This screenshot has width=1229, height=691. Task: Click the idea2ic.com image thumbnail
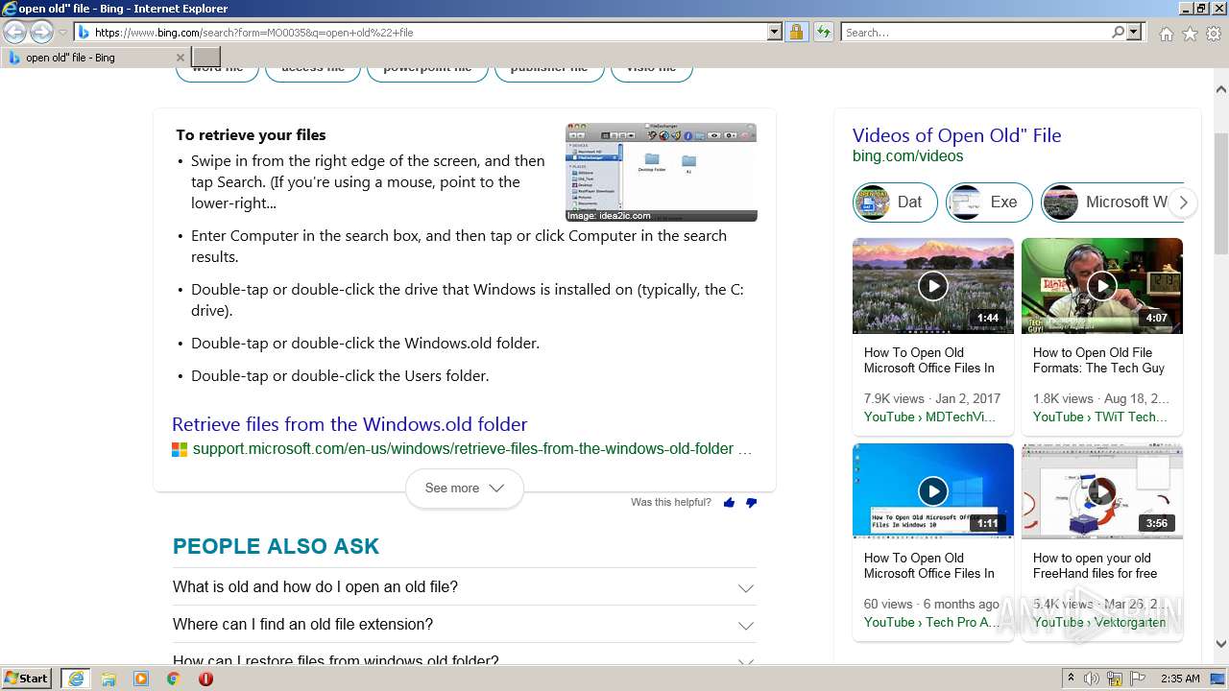click(x=662, y=172)
